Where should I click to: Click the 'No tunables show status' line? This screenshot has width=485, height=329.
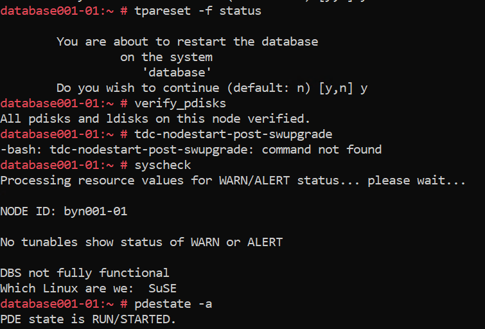click(x=141, y=242)
